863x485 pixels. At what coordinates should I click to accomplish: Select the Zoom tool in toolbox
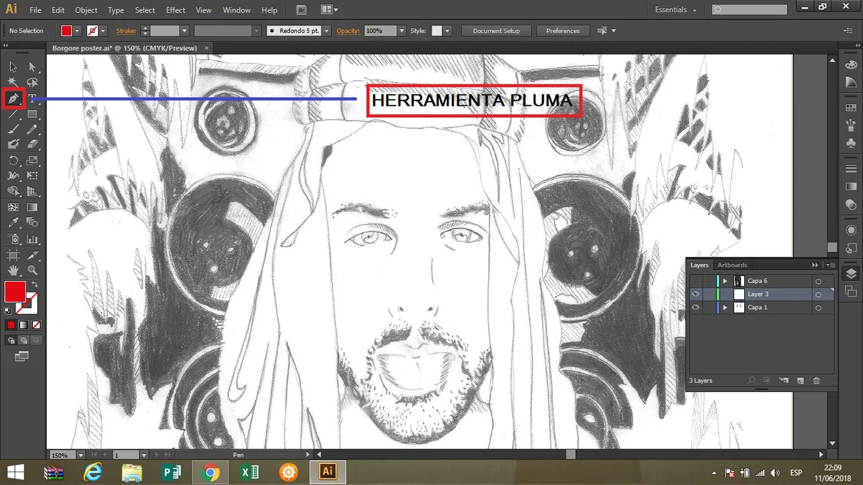tap(32, 271)
